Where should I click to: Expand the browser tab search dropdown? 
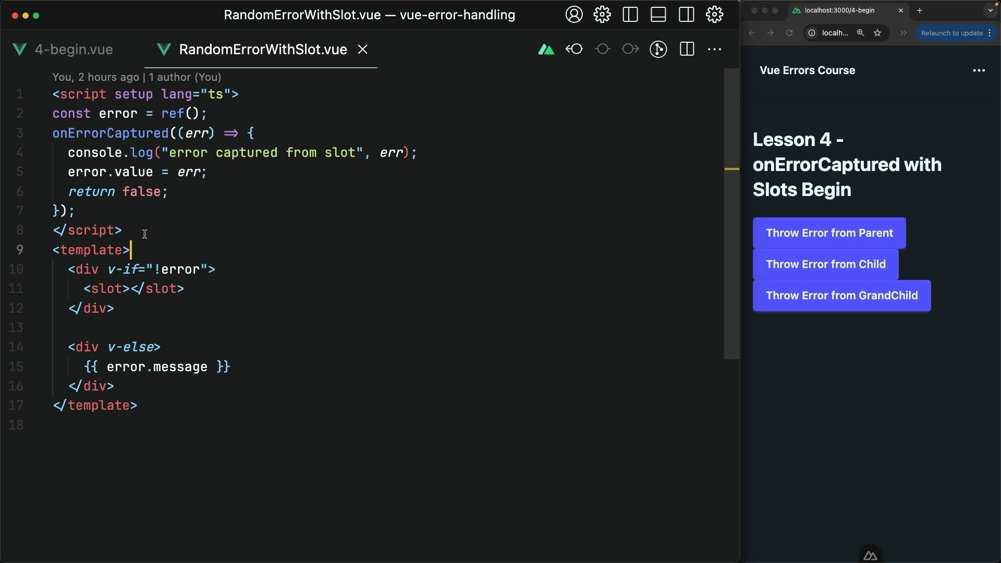[x=991, y=10]
